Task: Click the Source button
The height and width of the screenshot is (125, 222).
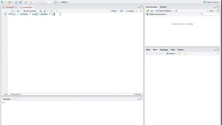Action: (130, 11)
